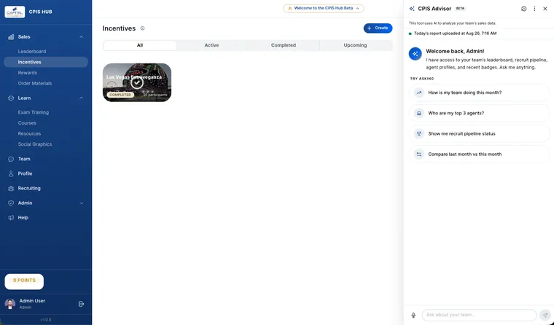Click the blue advisor avatar icon
The width and height of the screenshot is (554, 325).
click(415, 54)
